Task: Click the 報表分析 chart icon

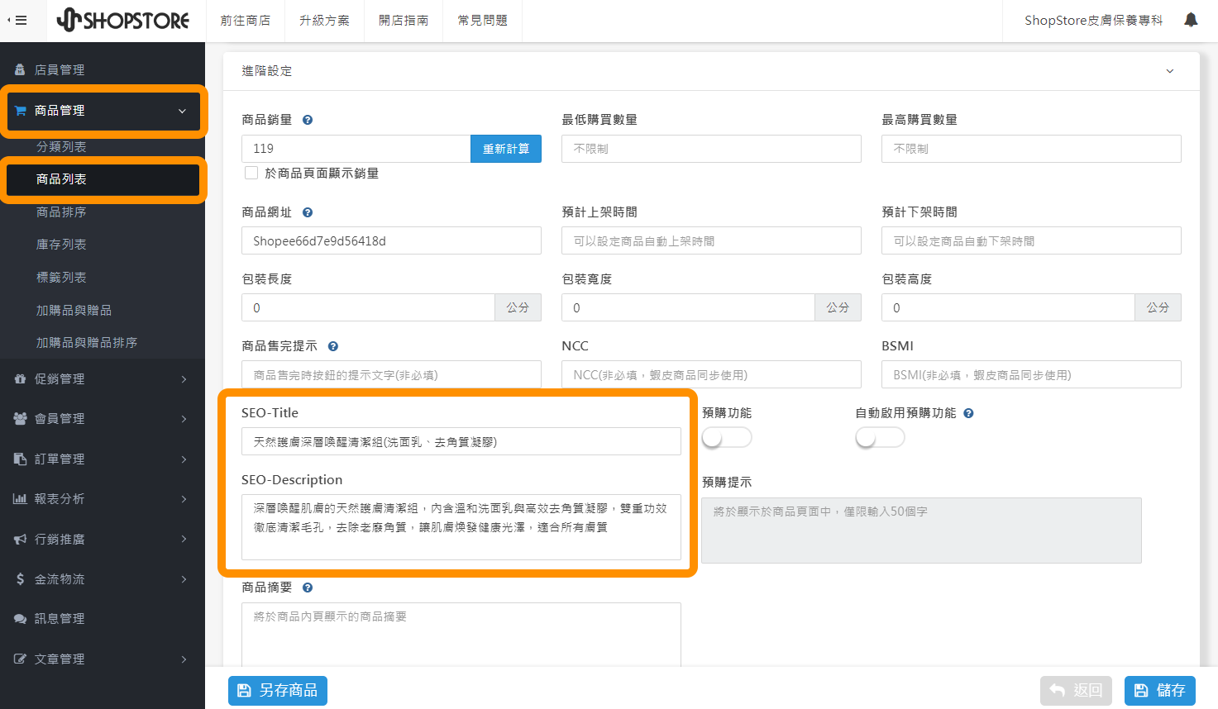Action: coord(20,499)
